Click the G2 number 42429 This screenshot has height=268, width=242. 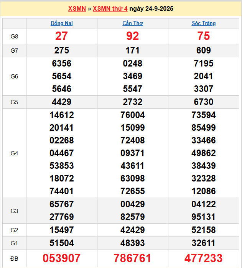coord(133,230)
